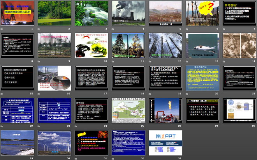Image resolution: width=257 pixels, height=160 pixels.
Task: Click the animation star icon under slide 15
Action: [x=2, y=94]
